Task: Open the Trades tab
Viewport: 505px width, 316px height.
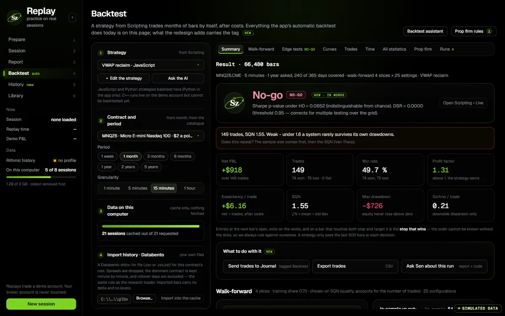Action: pyautogui.click(x=351, y=49)
